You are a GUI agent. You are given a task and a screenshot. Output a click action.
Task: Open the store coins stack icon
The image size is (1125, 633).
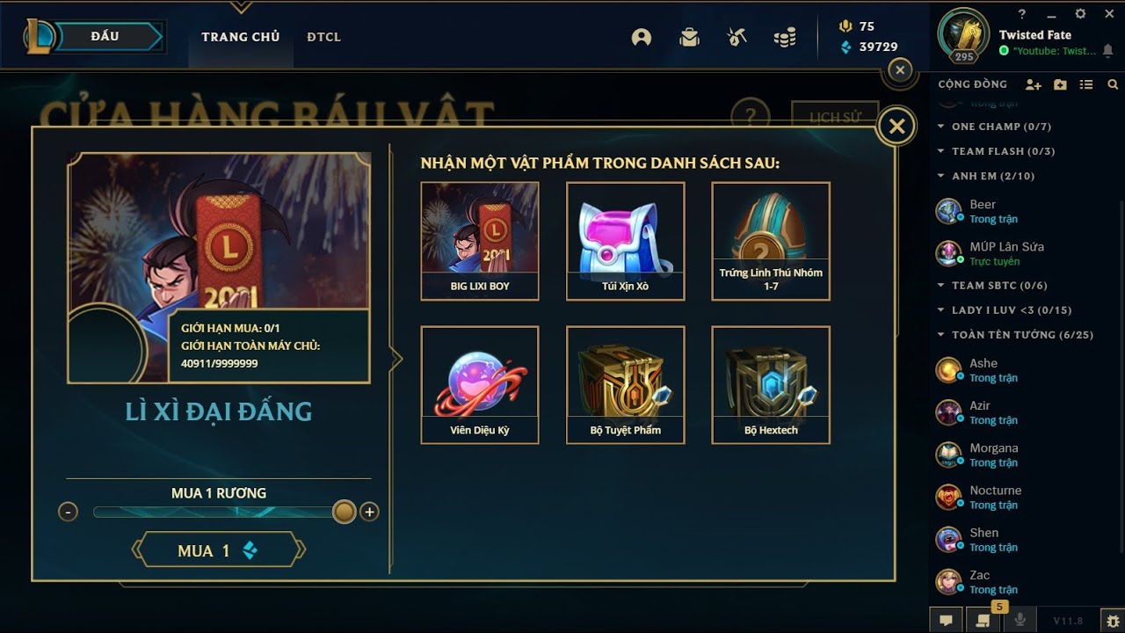(x=785, y=37)
